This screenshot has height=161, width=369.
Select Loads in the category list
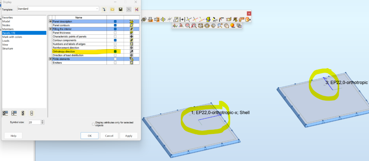click(6, 41)
